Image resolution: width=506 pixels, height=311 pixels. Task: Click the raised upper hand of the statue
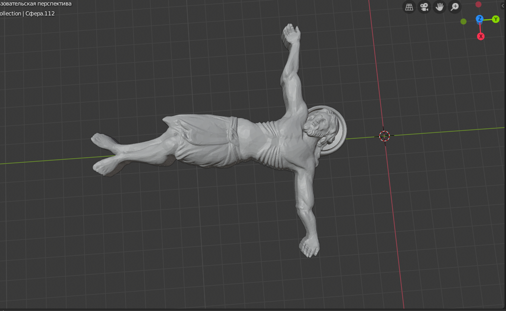click(291, 34)
